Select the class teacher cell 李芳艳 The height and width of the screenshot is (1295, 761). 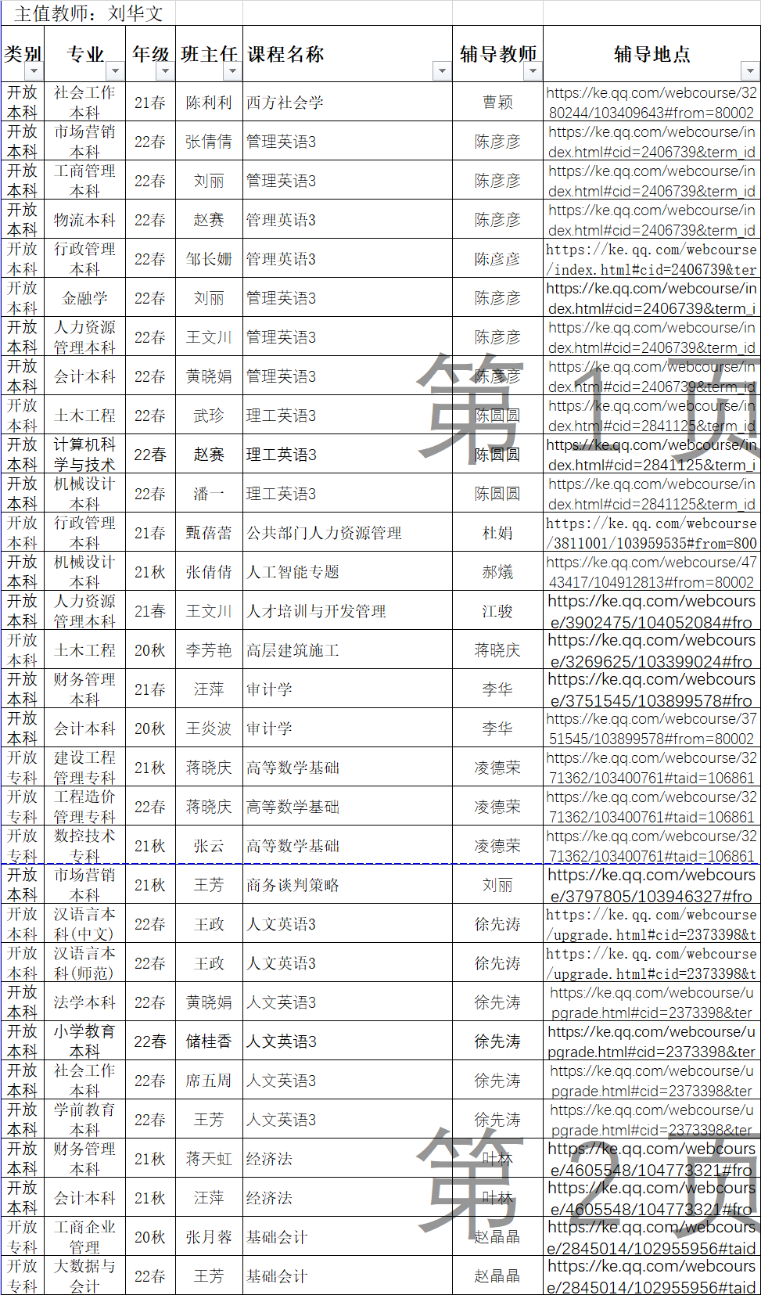pos(209,649)
